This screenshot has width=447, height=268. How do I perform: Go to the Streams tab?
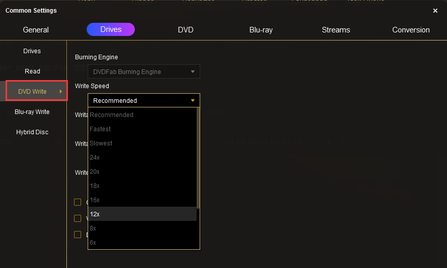[336, 30]
